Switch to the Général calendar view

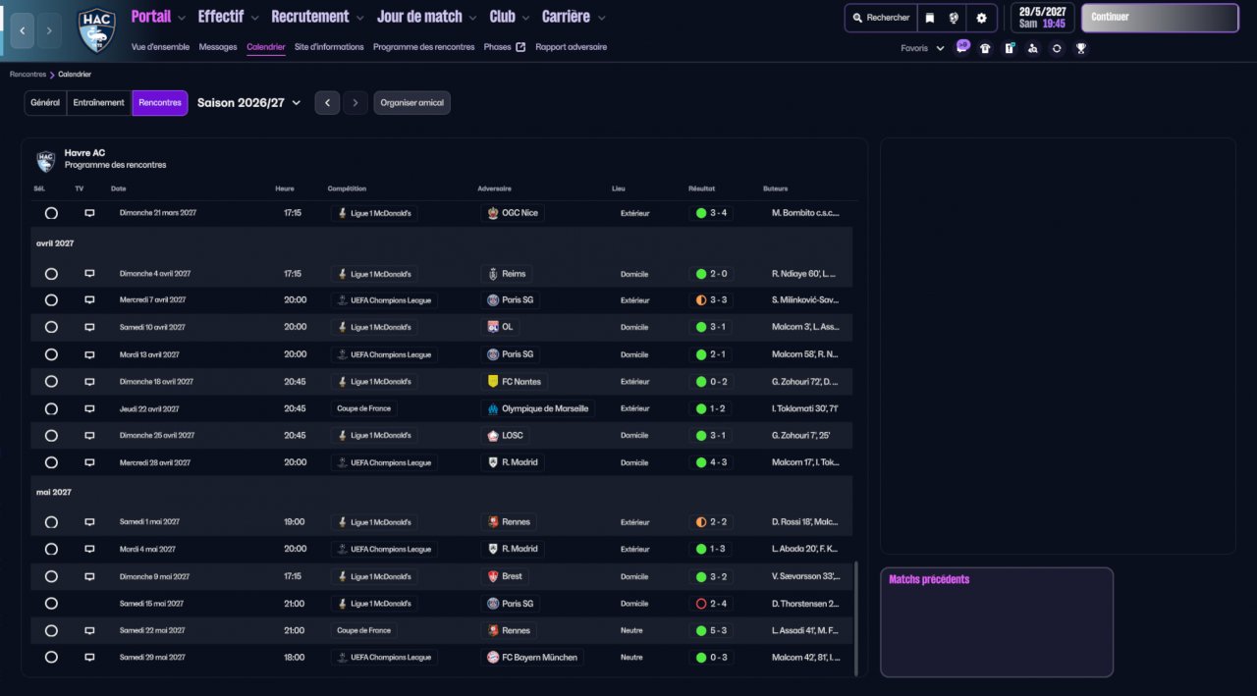(x=45, y=103)
